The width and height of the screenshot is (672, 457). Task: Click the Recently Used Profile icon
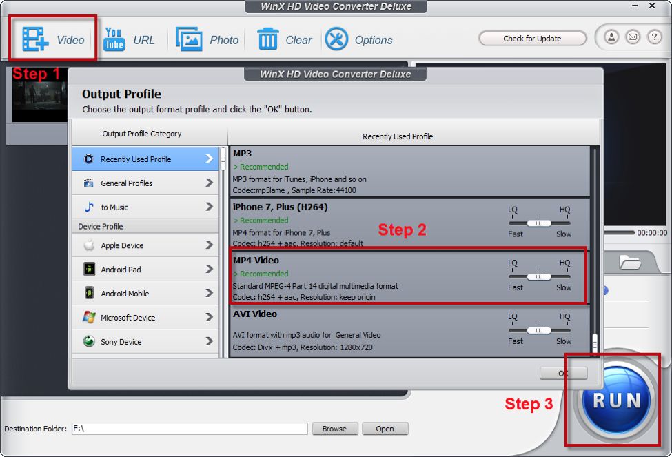pyautogui.click(x=89, y=159)
